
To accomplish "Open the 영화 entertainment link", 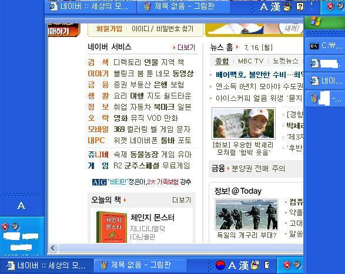I will pyautogui.click(x=120, y=118).
